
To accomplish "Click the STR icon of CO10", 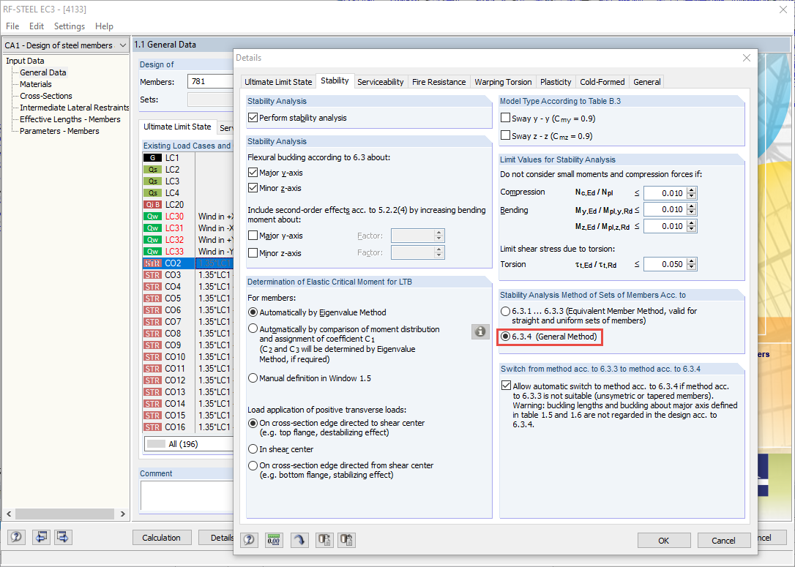I will click(x=152, y=357).
